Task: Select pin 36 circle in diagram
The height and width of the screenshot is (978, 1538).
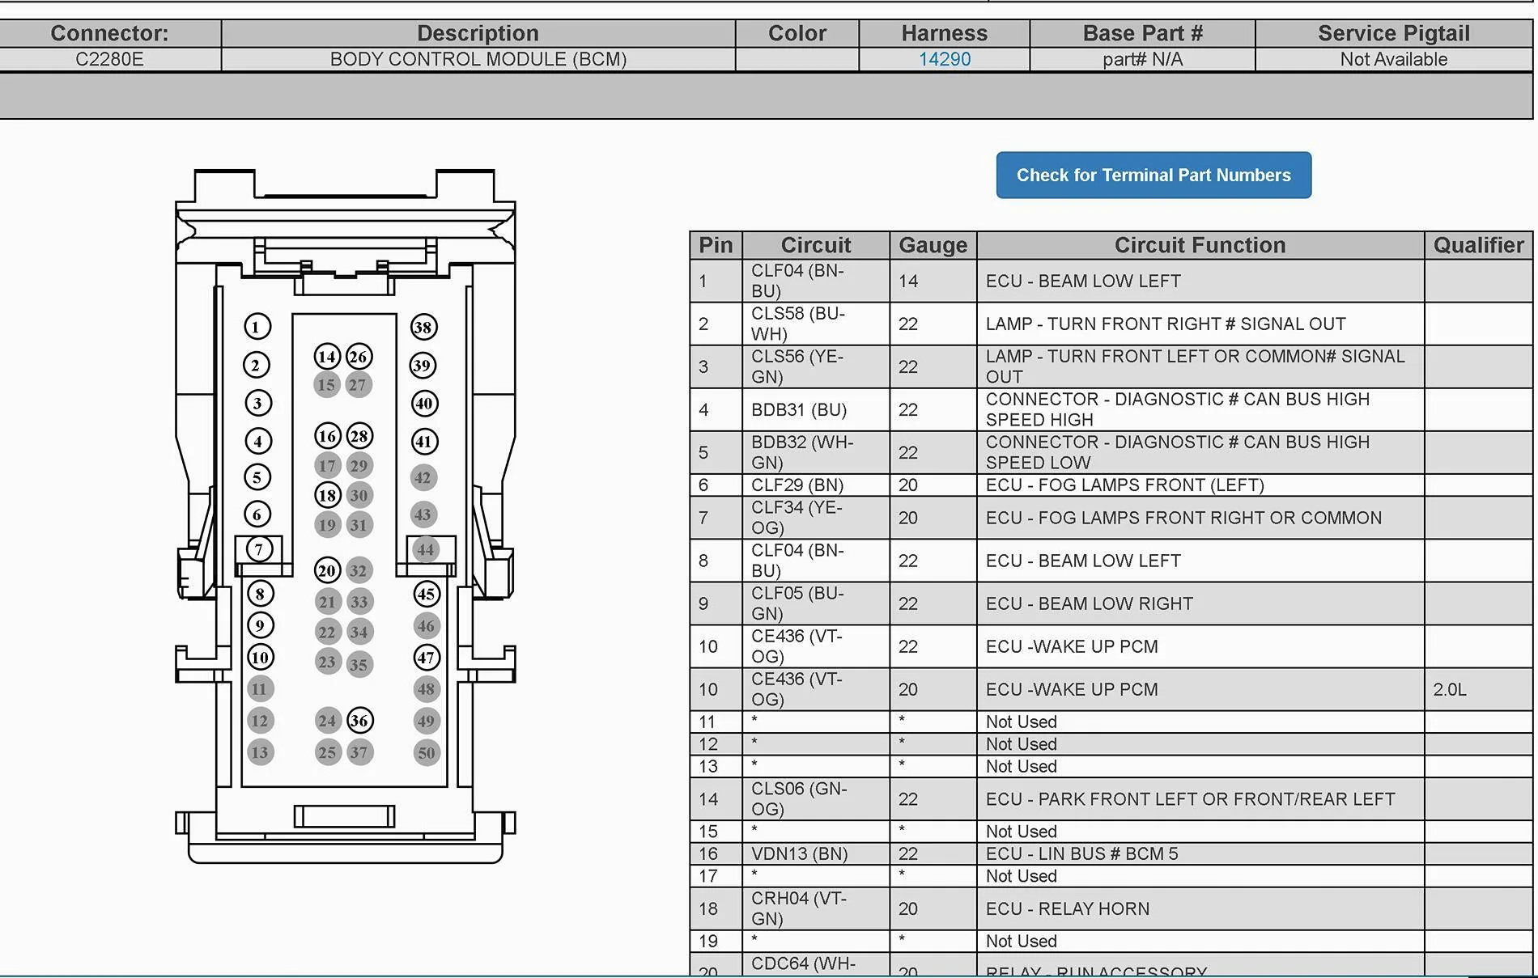Action: (360, 720)
